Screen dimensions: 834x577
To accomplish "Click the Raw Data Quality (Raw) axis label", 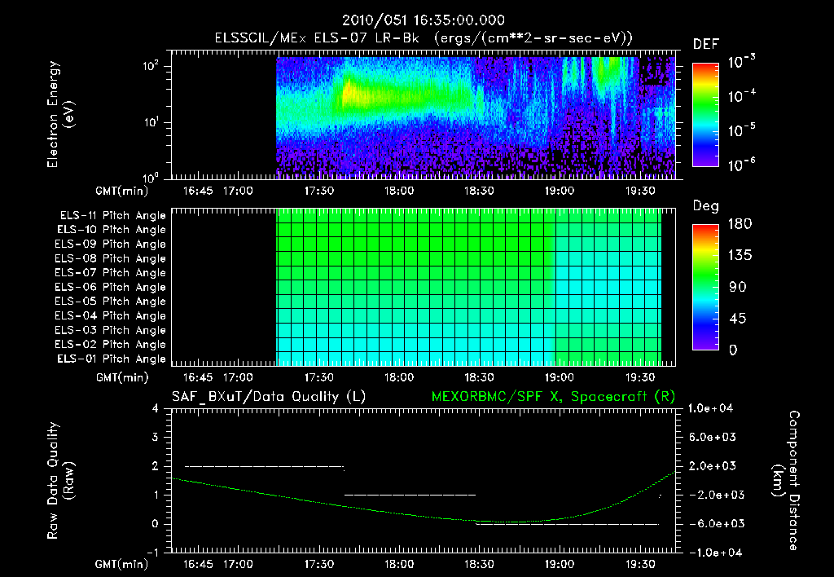I will tap(60, 481).
